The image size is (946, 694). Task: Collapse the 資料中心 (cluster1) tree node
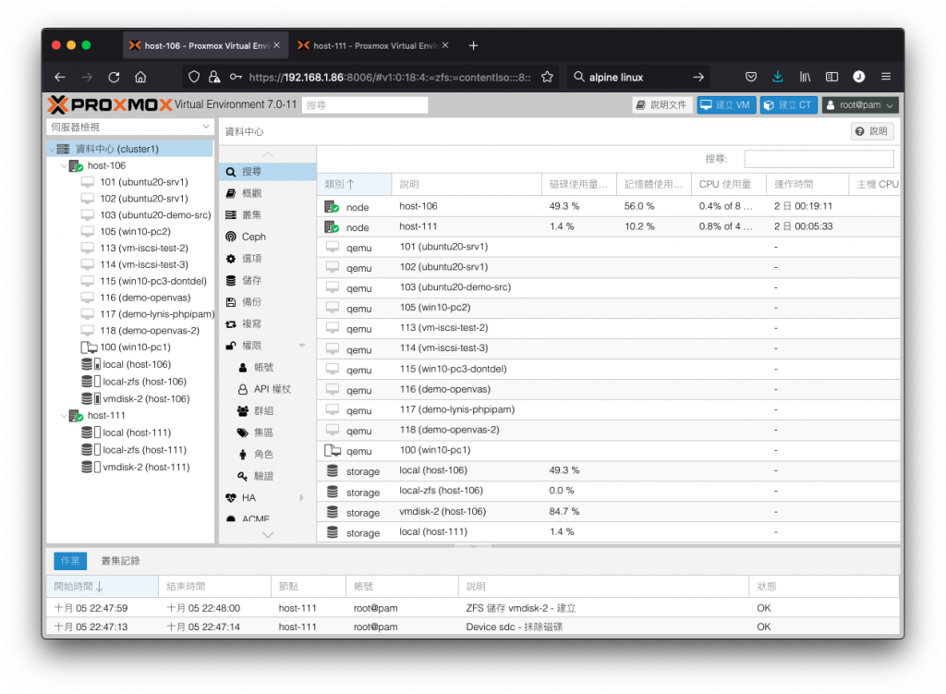[x=53, y=149]
